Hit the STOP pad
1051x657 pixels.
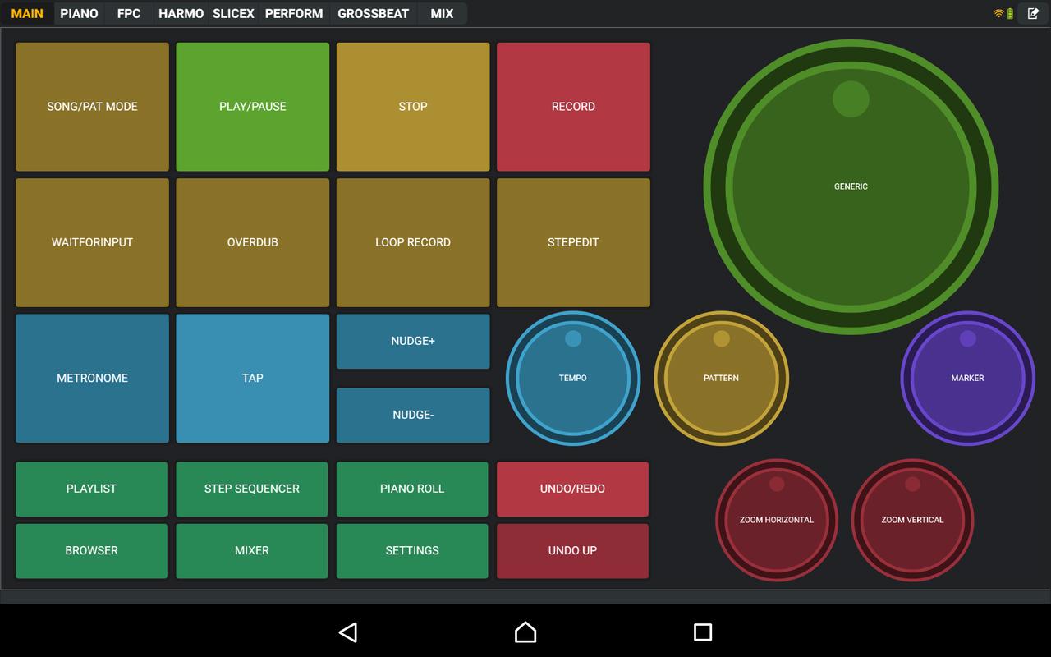413,107
